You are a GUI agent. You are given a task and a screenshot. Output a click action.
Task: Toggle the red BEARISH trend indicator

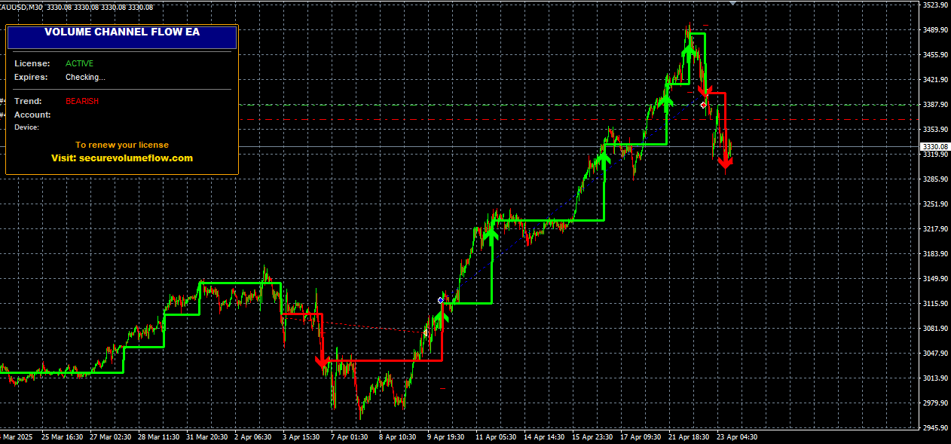(x=81, y=100)
